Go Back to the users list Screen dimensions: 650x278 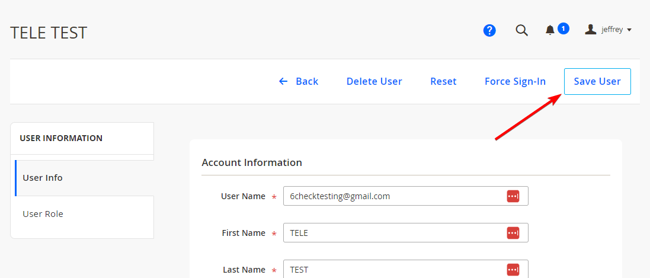[299, 81]
